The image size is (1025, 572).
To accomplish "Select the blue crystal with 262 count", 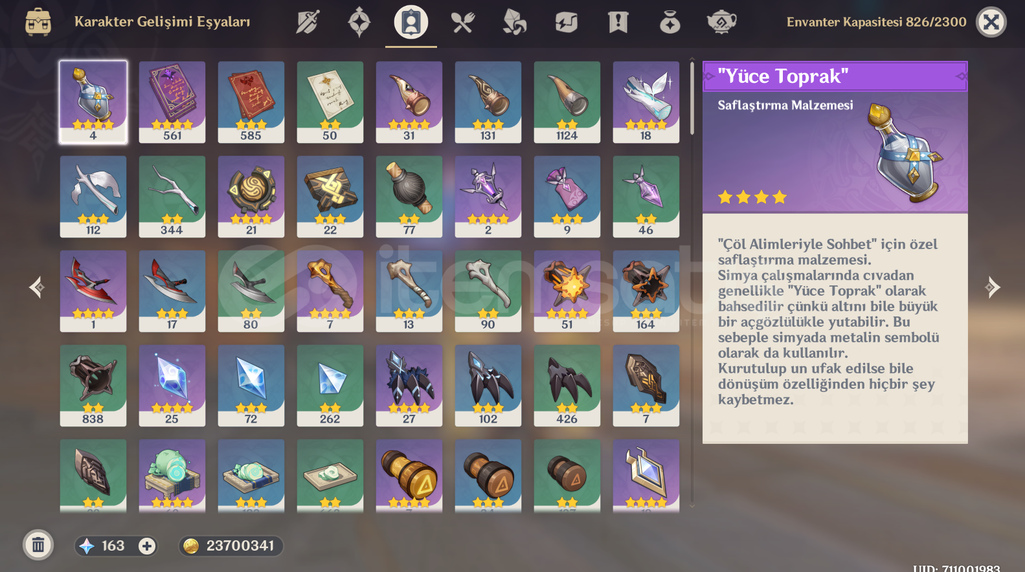I will 330,386.
